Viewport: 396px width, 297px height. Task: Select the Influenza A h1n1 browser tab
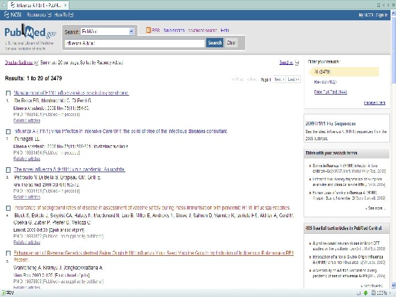38,5
